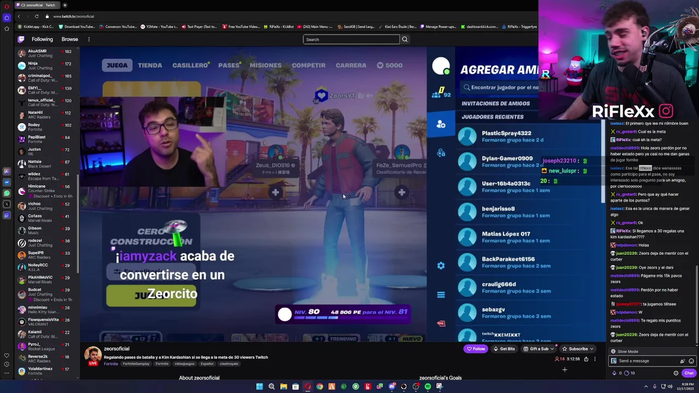Open NateHill channel in sidebar
Image resolution: width=699 pixels, height=393 pixels.
coord(45,115)
